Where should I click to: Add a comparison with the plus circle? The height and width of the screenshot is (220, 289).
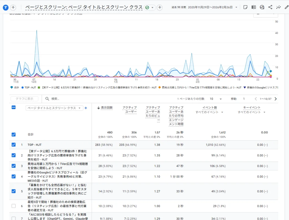pyautogui.click(x=160, y=7)
